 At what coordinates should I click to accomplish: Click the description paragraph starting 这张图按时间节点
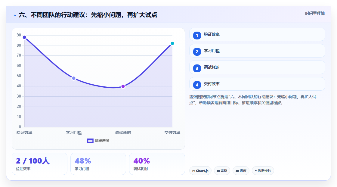tap(253, 100)
